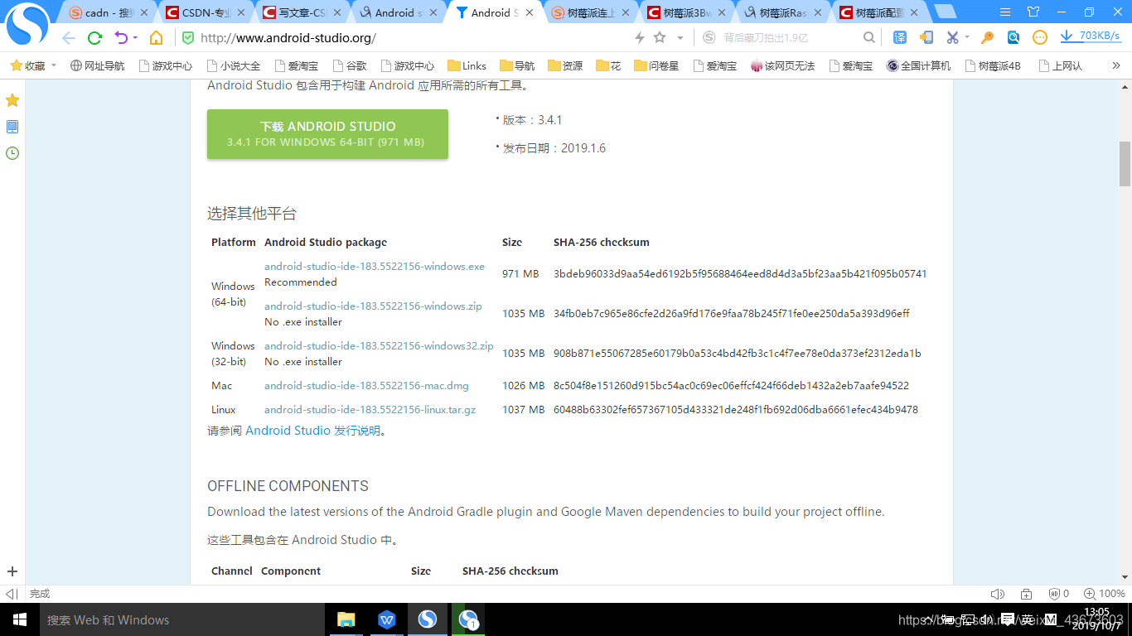
Task: Download android-studio-ide windows32.zip link
Action: click(x=379, y=346)
